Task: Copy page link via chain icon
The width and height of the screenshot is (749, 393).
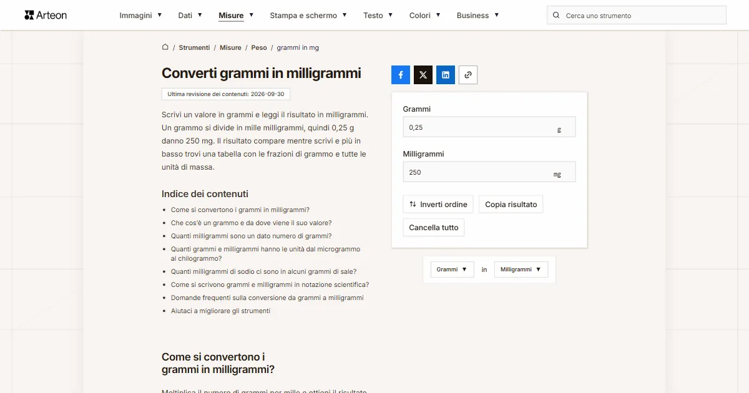Action: point(468,75)
